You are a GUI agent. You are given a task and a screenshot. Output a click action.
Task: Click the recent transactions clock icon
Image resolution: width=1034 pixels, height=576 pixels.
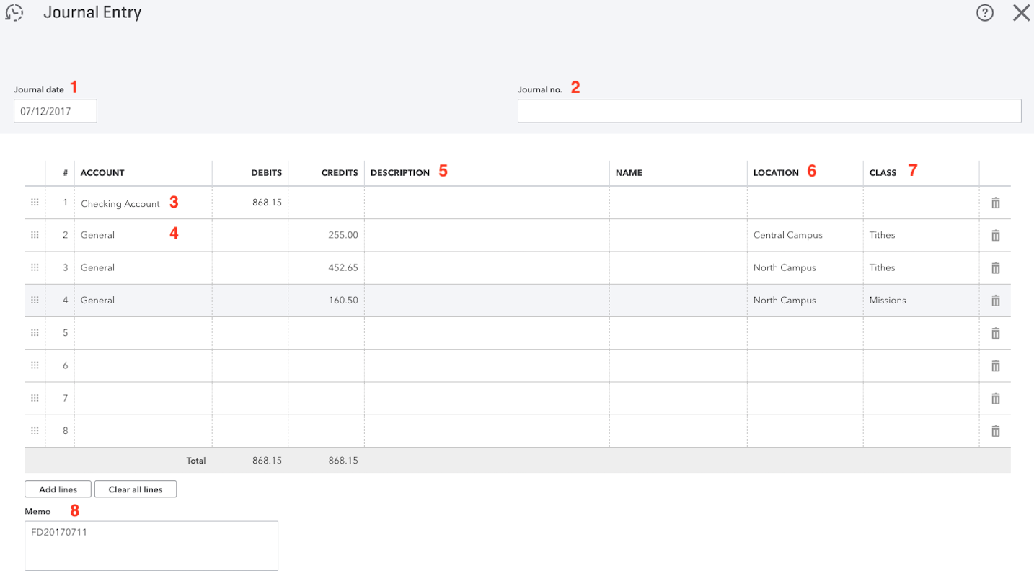tap(14, 13)
